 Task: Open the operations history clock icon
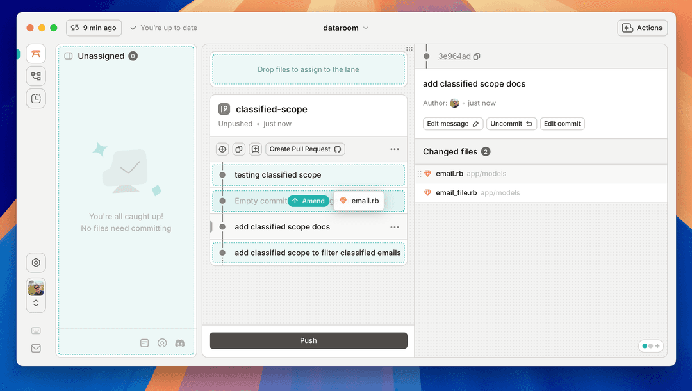[x=36, y=99]
